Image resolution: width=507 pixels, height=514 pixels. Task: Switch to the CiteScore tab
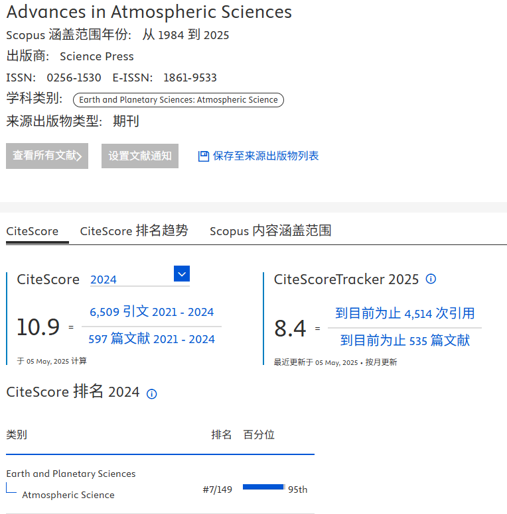[x=33, y=231]
